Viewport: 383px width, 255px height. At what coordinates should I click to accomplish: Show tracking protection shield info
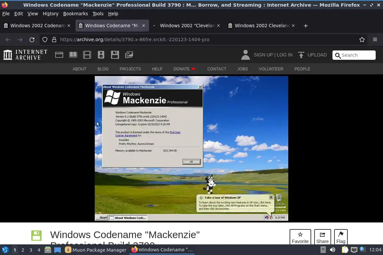45,40
